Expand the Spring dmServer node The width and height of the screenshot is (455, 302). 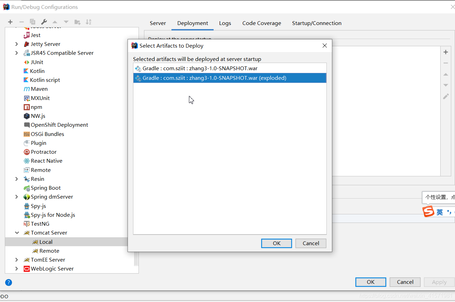pyautogui.click(x=17, y=197)
